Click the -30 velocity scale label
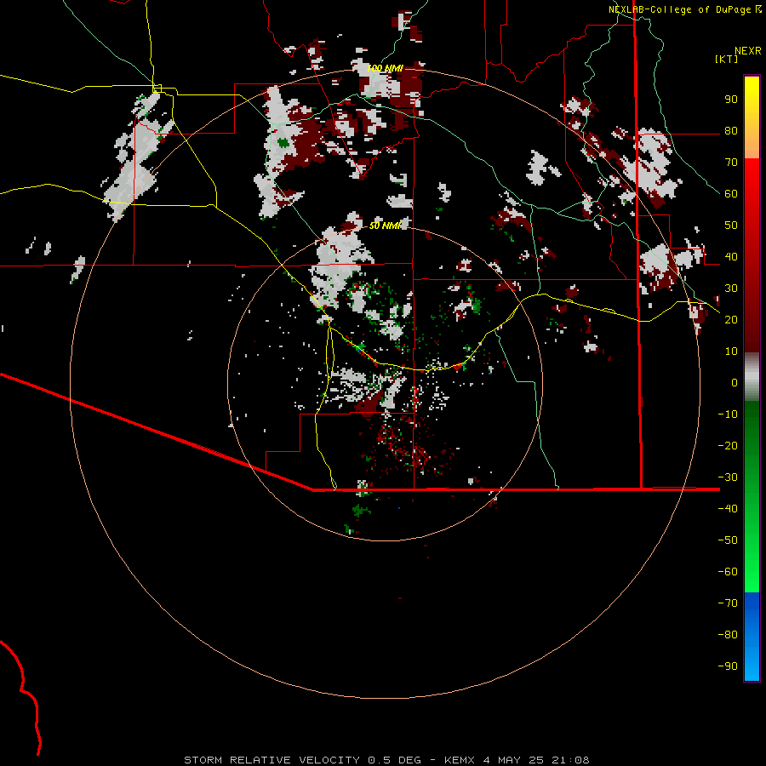Viewport: 766px width, 766px height. 728,477
